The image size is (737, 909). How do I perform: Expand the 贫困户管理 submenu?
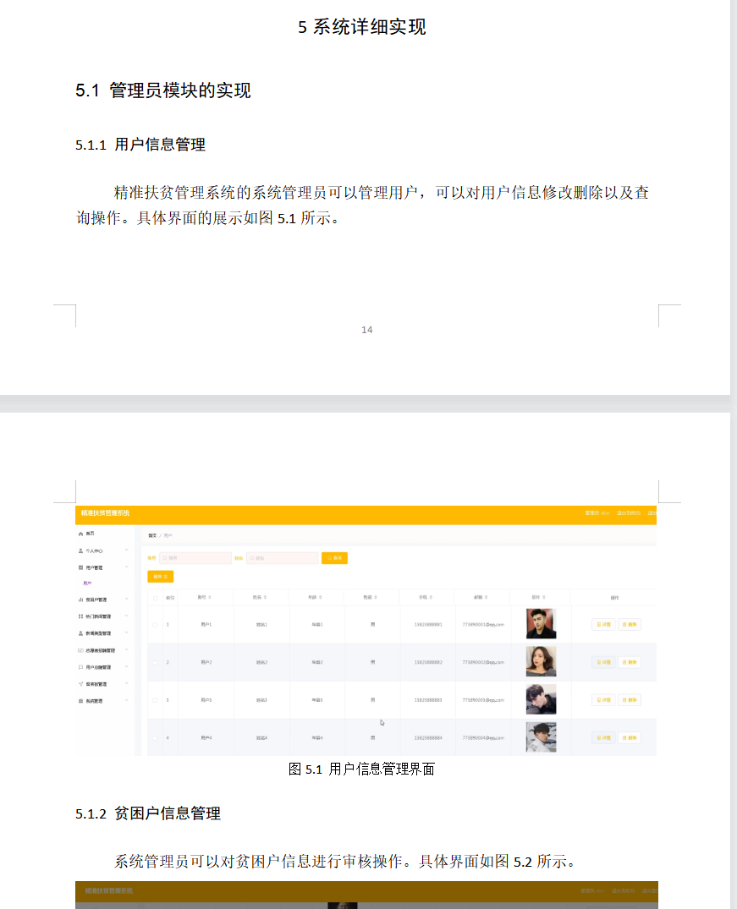pos(126,600)
